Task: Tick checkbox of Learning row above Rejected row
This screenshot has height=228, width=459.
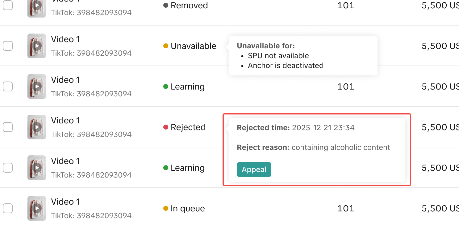Action: pyautogui.click(x=8, y=86)
